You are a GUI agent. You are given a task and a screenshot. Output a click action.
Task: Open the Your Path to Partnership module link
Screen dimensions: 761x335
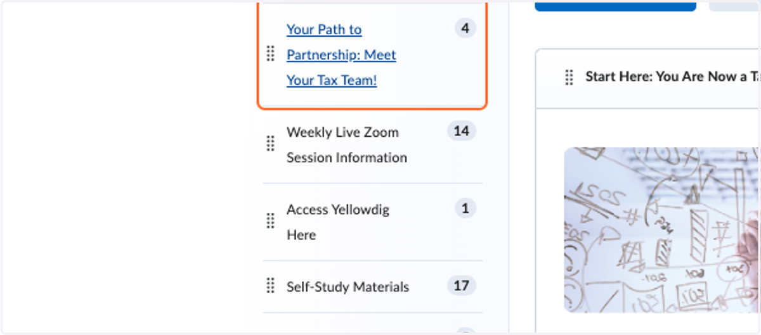[341, 54]
